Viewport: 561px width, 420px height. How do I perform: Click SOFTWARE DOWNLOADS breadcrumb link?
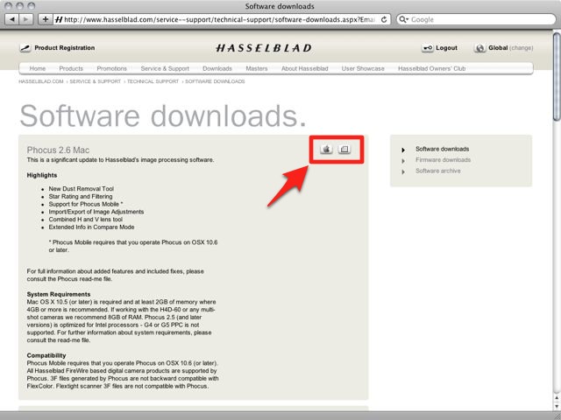pyautogui.click(x=215, y=81)
